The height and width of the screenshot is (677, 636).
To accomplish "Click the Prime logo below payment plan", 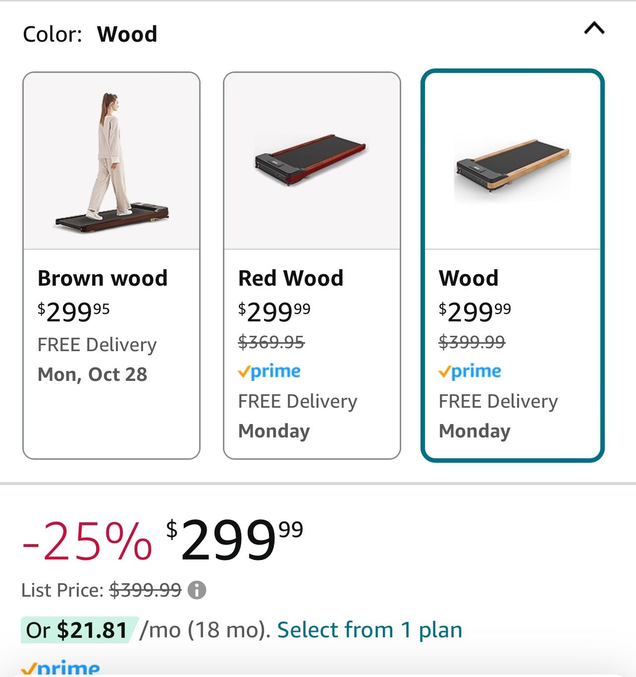I will click(x=61, y=668).
